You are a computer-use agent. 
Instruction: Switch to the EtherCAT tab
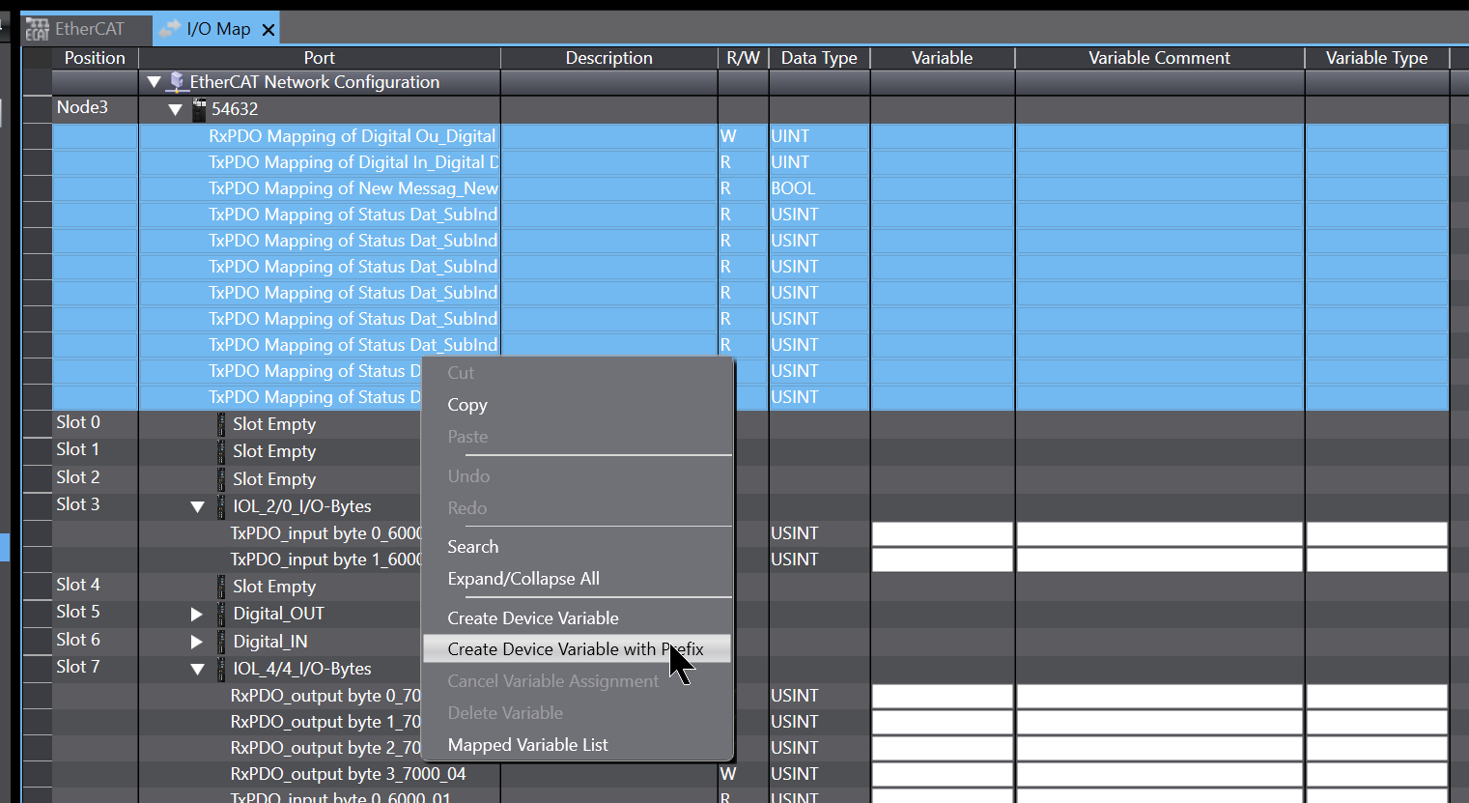[87, 30]
